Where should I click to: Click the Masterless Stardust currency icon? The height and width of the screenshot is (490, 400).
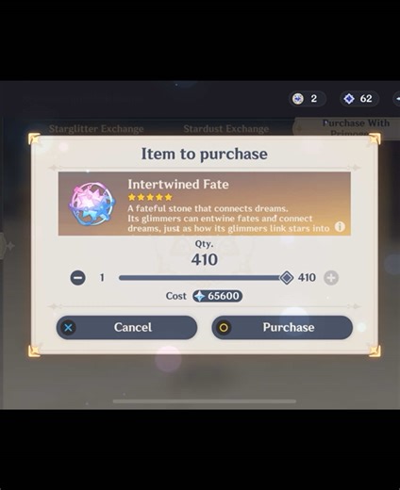(x=349, y=99)
